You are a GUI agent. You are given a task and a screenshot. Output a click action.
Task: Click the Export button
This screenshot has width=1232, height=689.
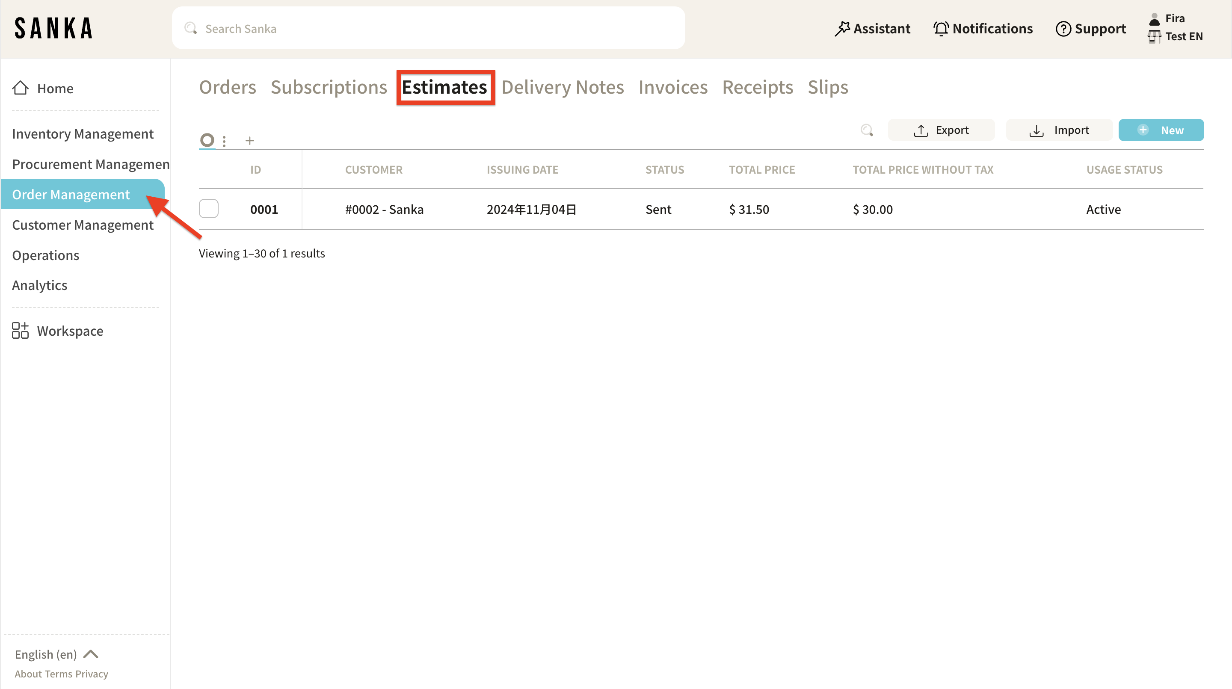[x=941, y=130]
